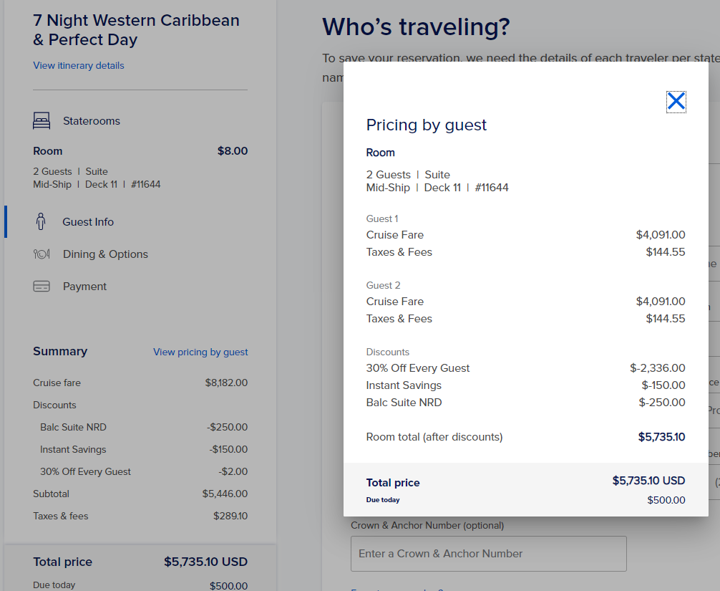Screen dimensions: 720x591
Task: Click the Pricing by guest heading
Action: click(426, 125)
